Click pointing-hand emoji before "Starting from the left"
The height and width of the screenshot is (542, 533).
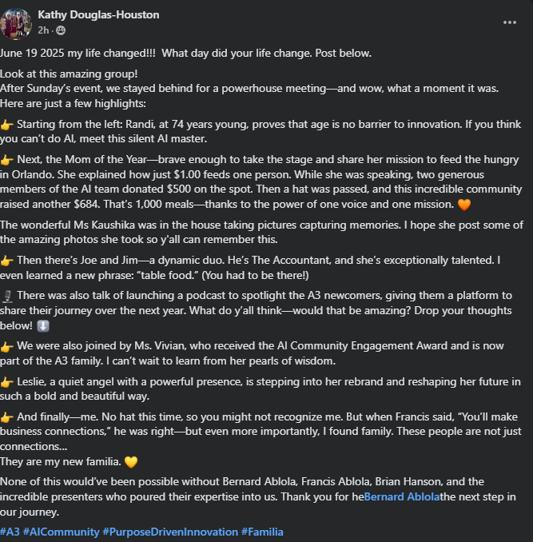click(x=7, y=126)
